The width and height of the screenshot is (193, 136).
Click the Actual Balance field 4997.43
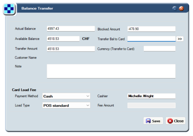click(x=71, y=29)
